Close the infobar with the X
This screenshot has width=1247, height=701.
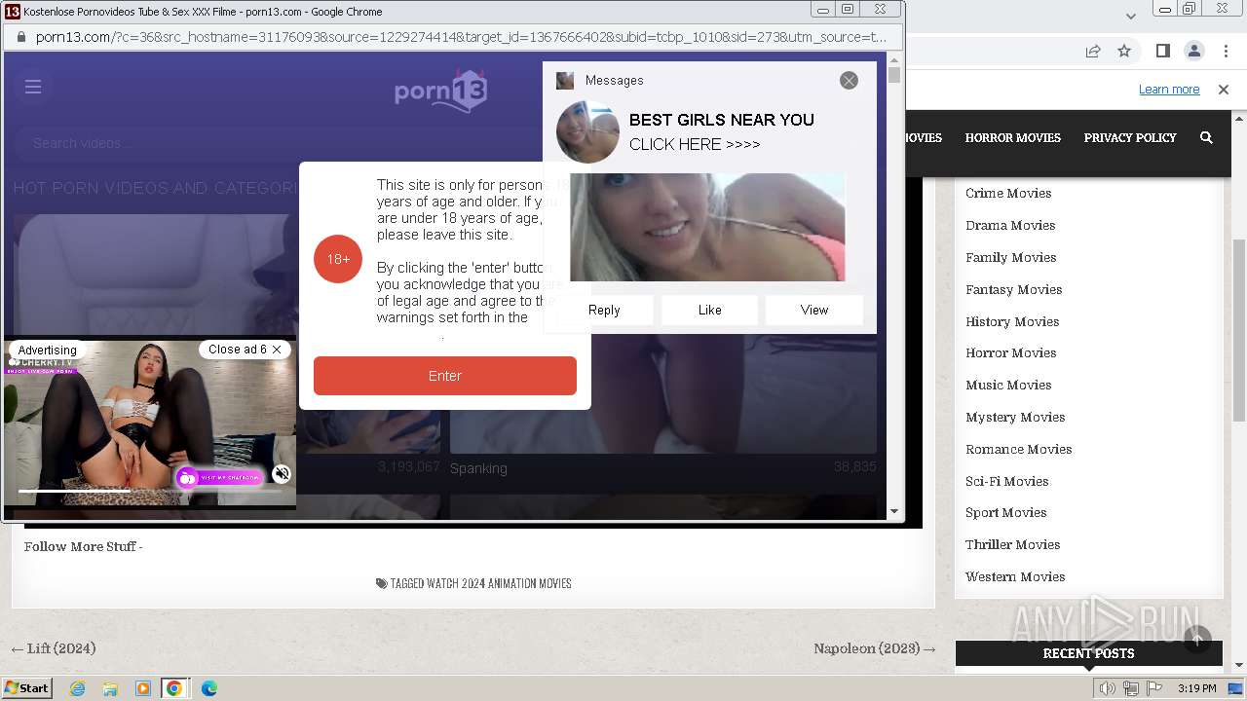(x=1224, y=90)
